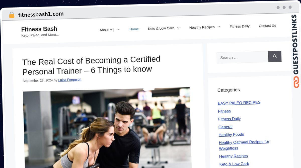301x168 pixels.
Task: Open Healthy Recipes in navigation bar
Action: (202, 27)
